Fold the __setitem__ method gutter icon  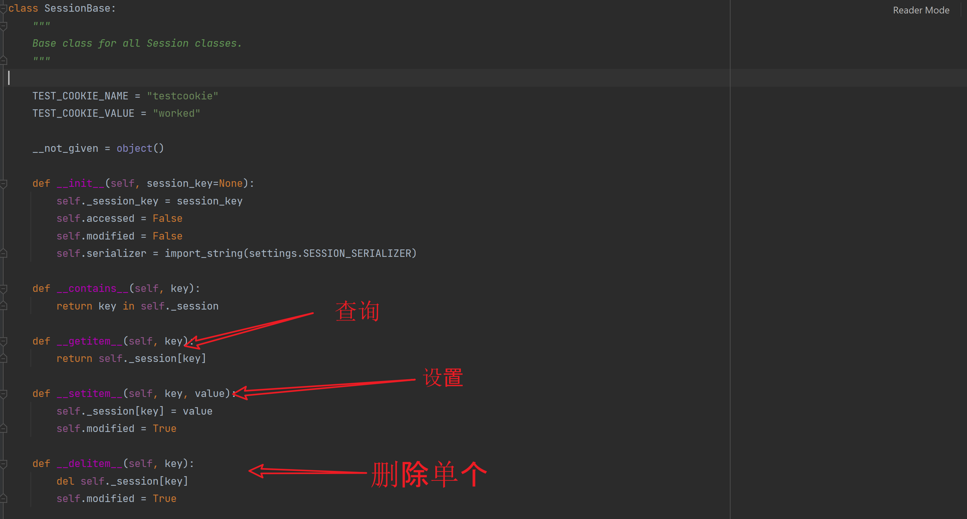[4, 394]
